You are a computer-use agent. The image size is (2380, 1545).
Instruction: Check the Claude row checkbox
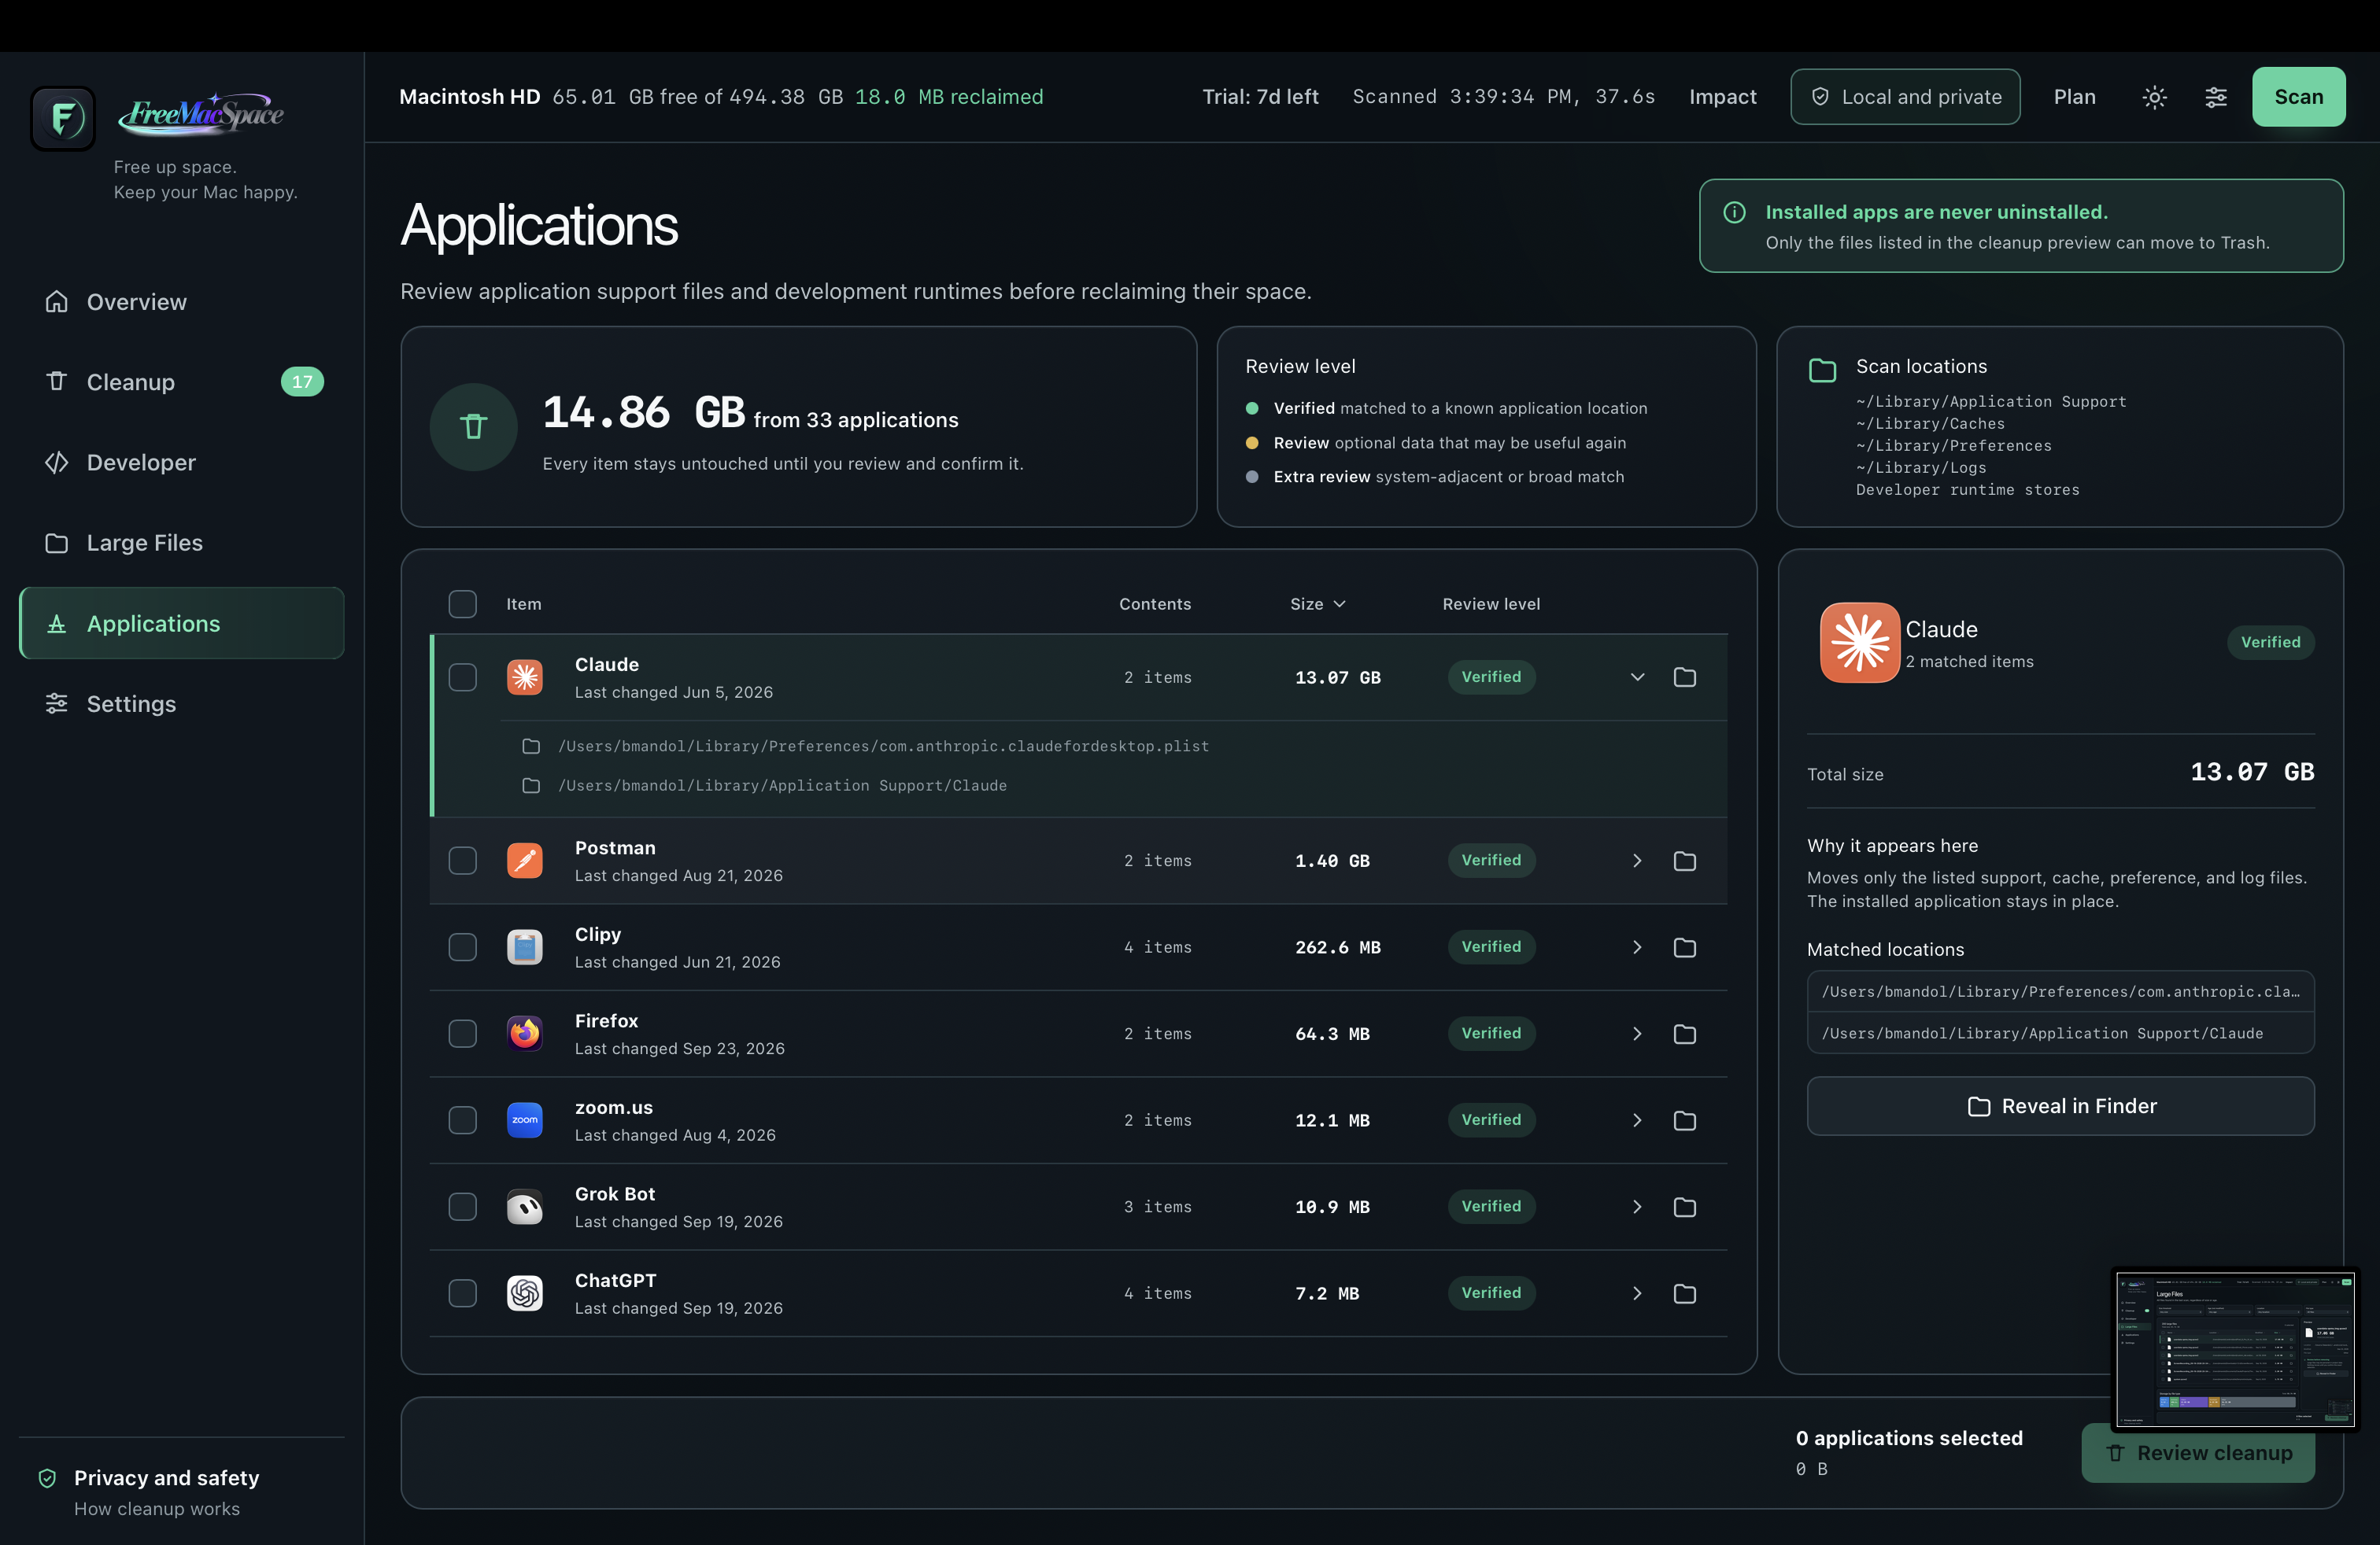click(x=463, y=677)
